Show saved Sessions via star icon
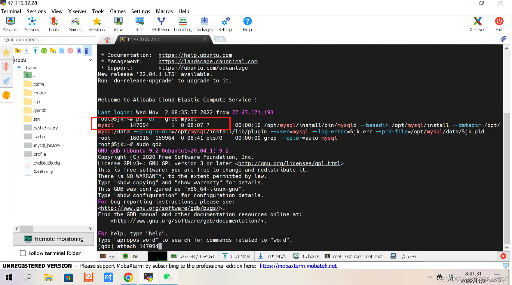 [97, 24]
